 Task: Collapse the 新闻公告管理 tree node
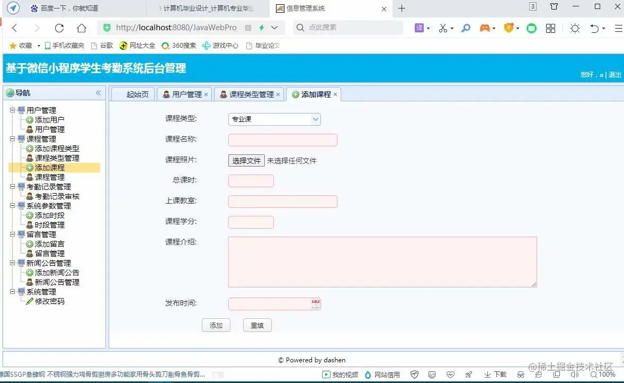point(12,263)
